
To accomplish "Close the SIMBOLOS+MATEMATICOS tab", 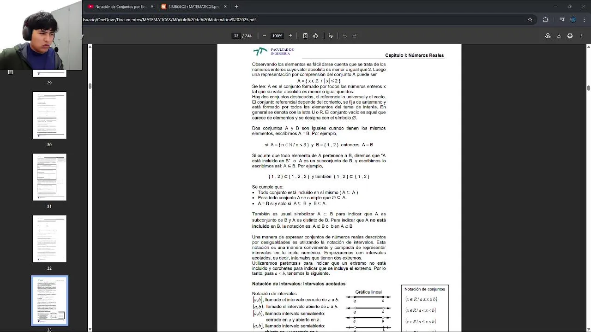I will tap(225, 6).
